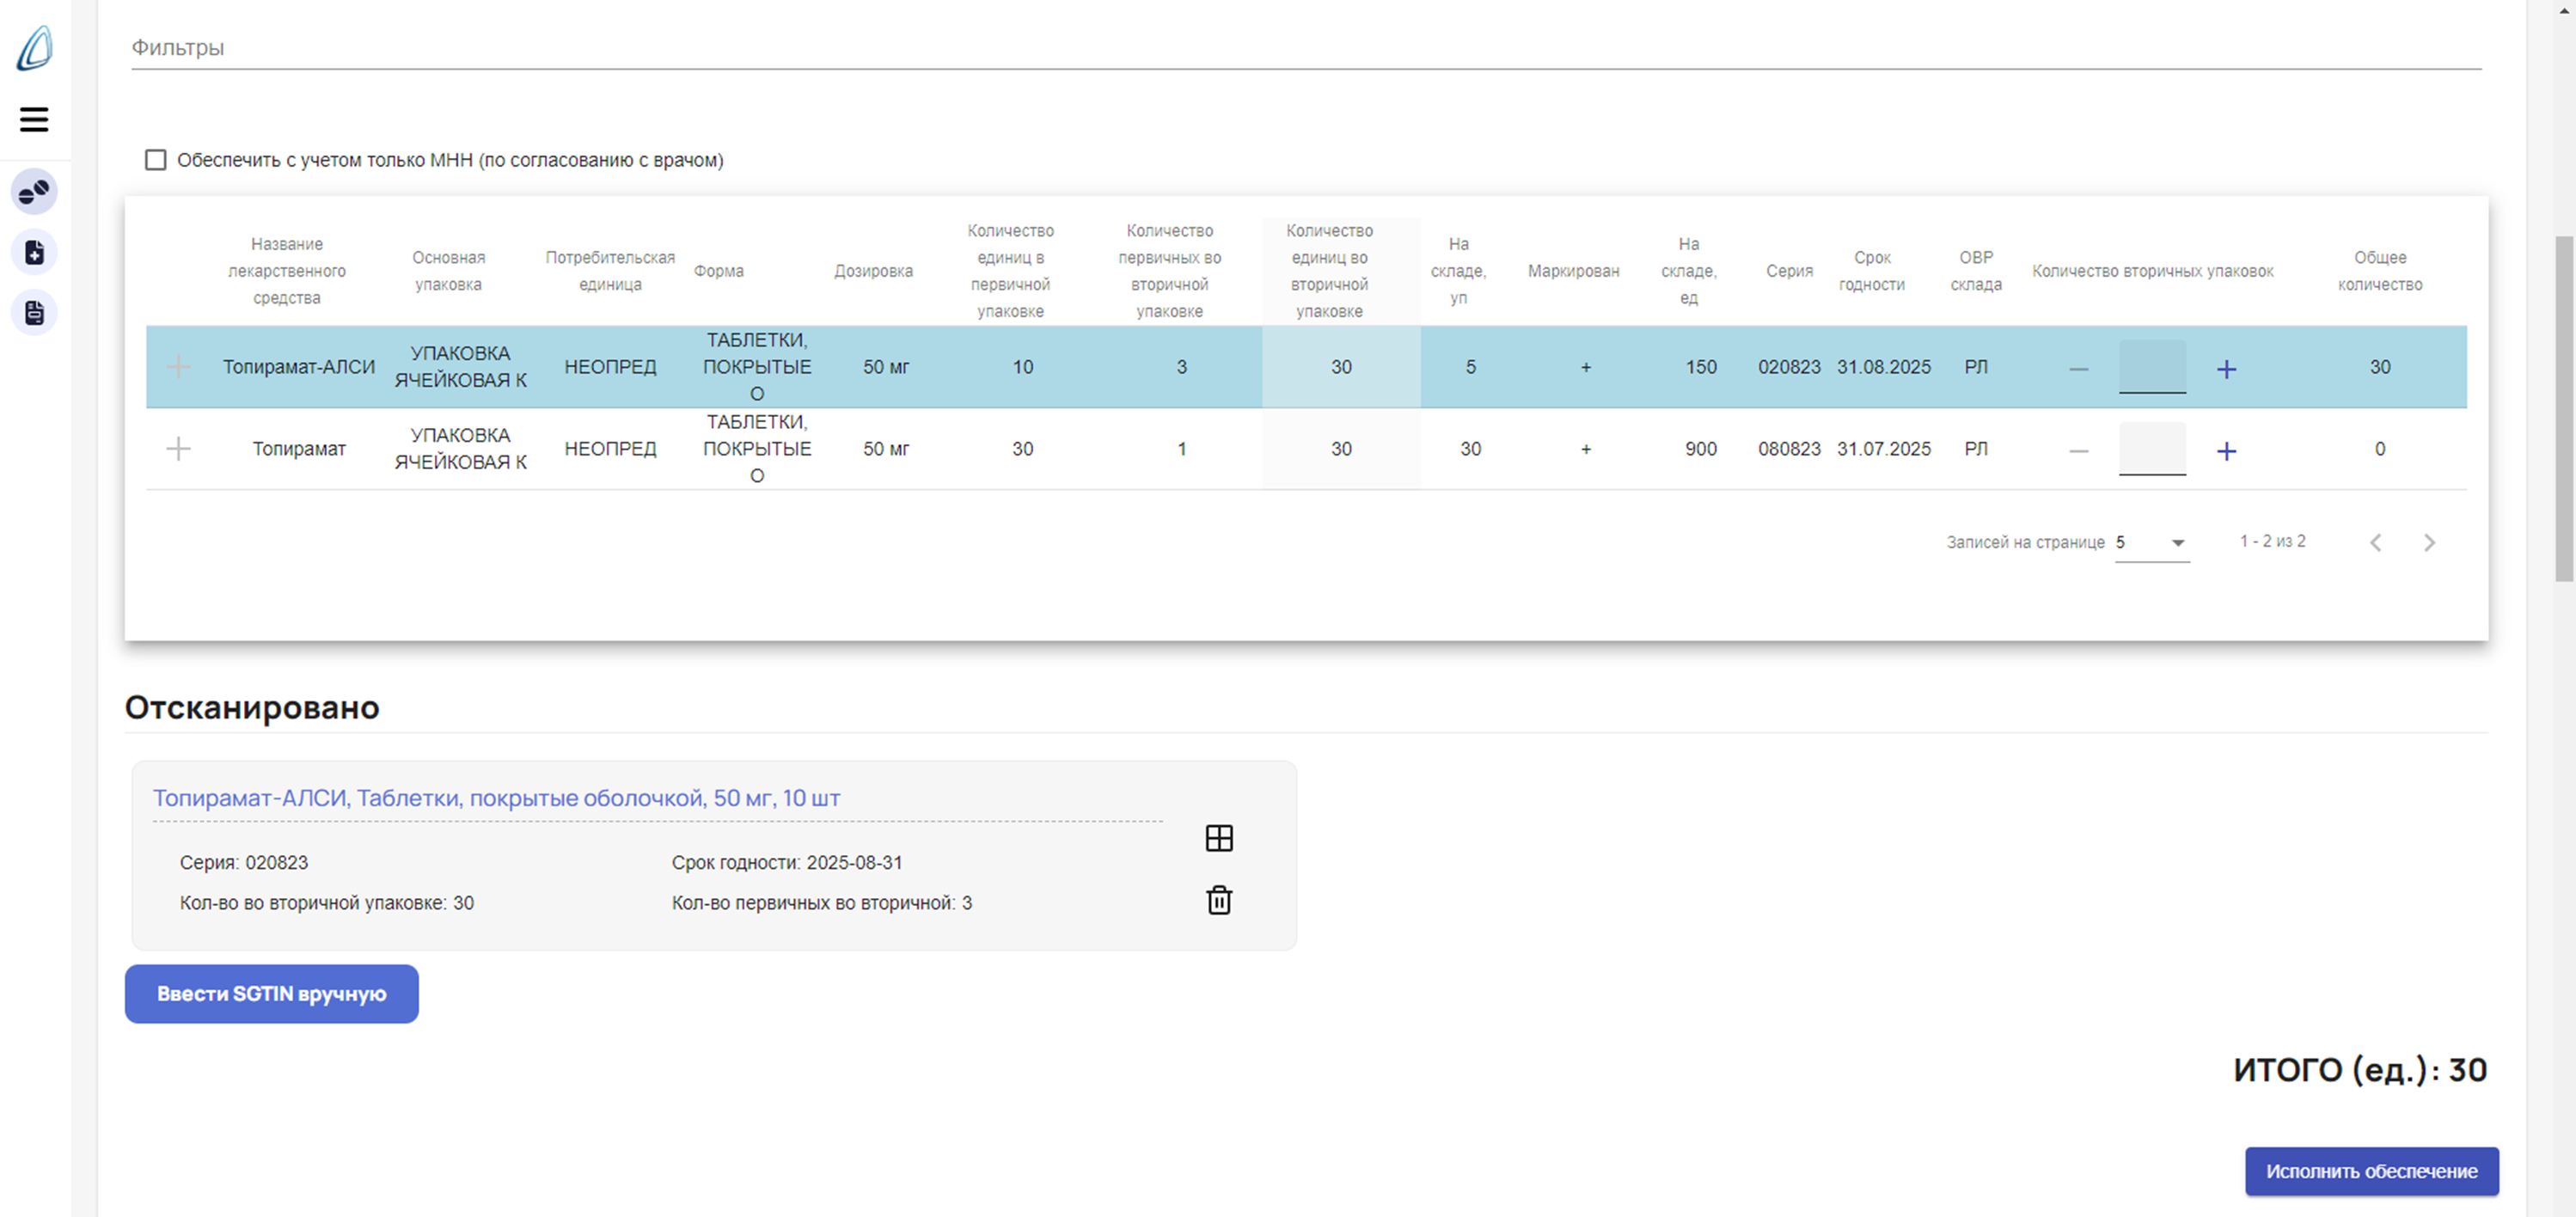Click series cell '020823'

click(1789, 367)
